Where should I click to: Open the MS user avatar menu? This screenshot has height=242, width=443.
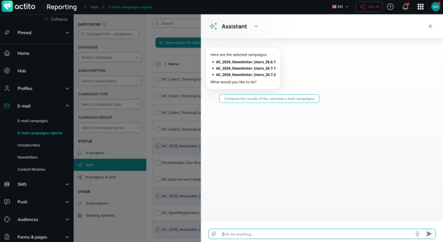pyautogui.click(x=436, y=7)
